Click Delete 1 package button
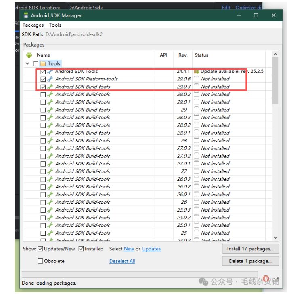This screenshot has height=294, width=306. click(x=250, y=261)
